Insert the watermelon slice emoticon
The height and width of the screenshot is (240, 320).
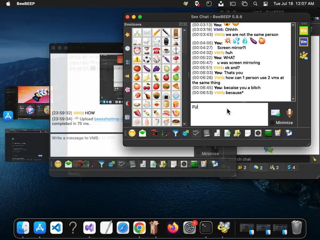point(176,68)
